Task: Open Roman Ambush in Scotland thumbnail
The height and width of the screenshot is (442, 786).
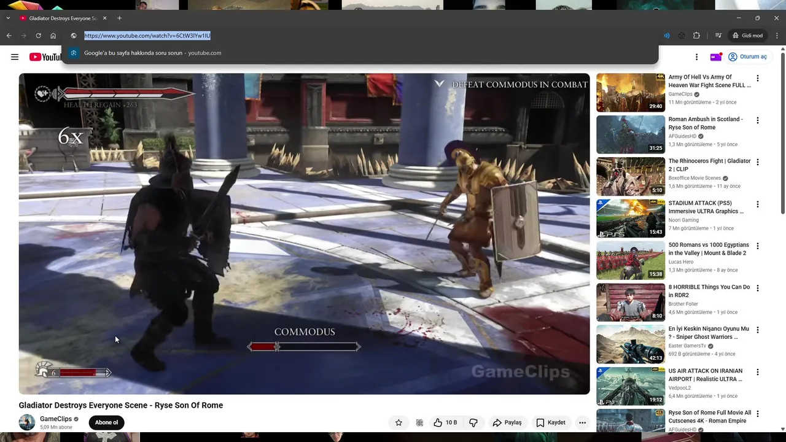Action: (631, 134)
